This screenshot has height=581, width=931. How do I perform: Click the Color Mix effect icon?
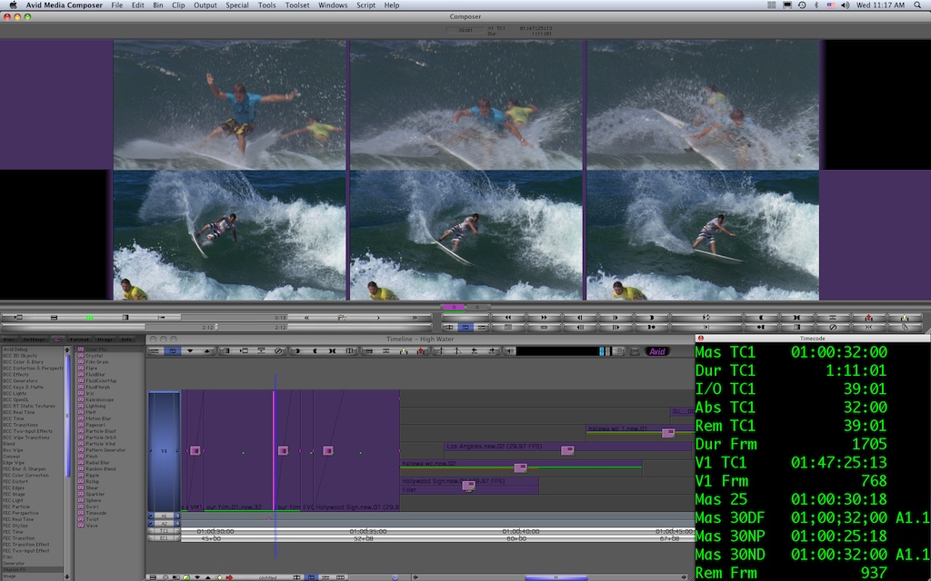81,350
